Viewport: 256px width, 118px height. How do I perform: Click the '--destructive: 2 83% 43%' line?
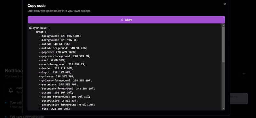coord(58,101)
